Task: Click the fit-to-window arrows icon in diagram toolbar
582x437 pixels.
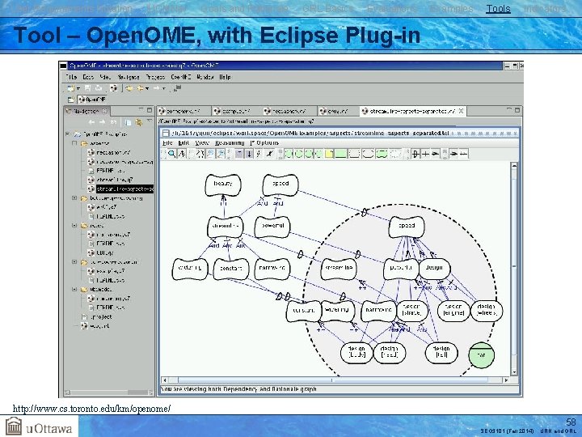Action: 200,154
